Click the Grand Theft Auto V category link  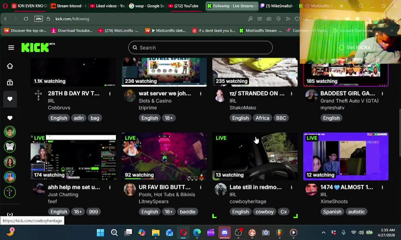pyautogui.click(x=349, y=101)
